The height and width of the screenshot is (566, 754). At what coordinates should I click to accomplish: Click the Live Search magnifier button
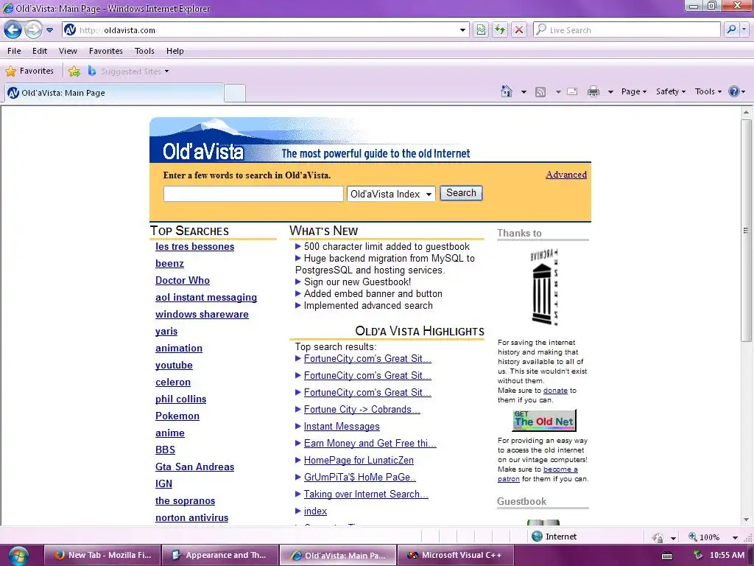pyautogui.click(x=731, y=29)
